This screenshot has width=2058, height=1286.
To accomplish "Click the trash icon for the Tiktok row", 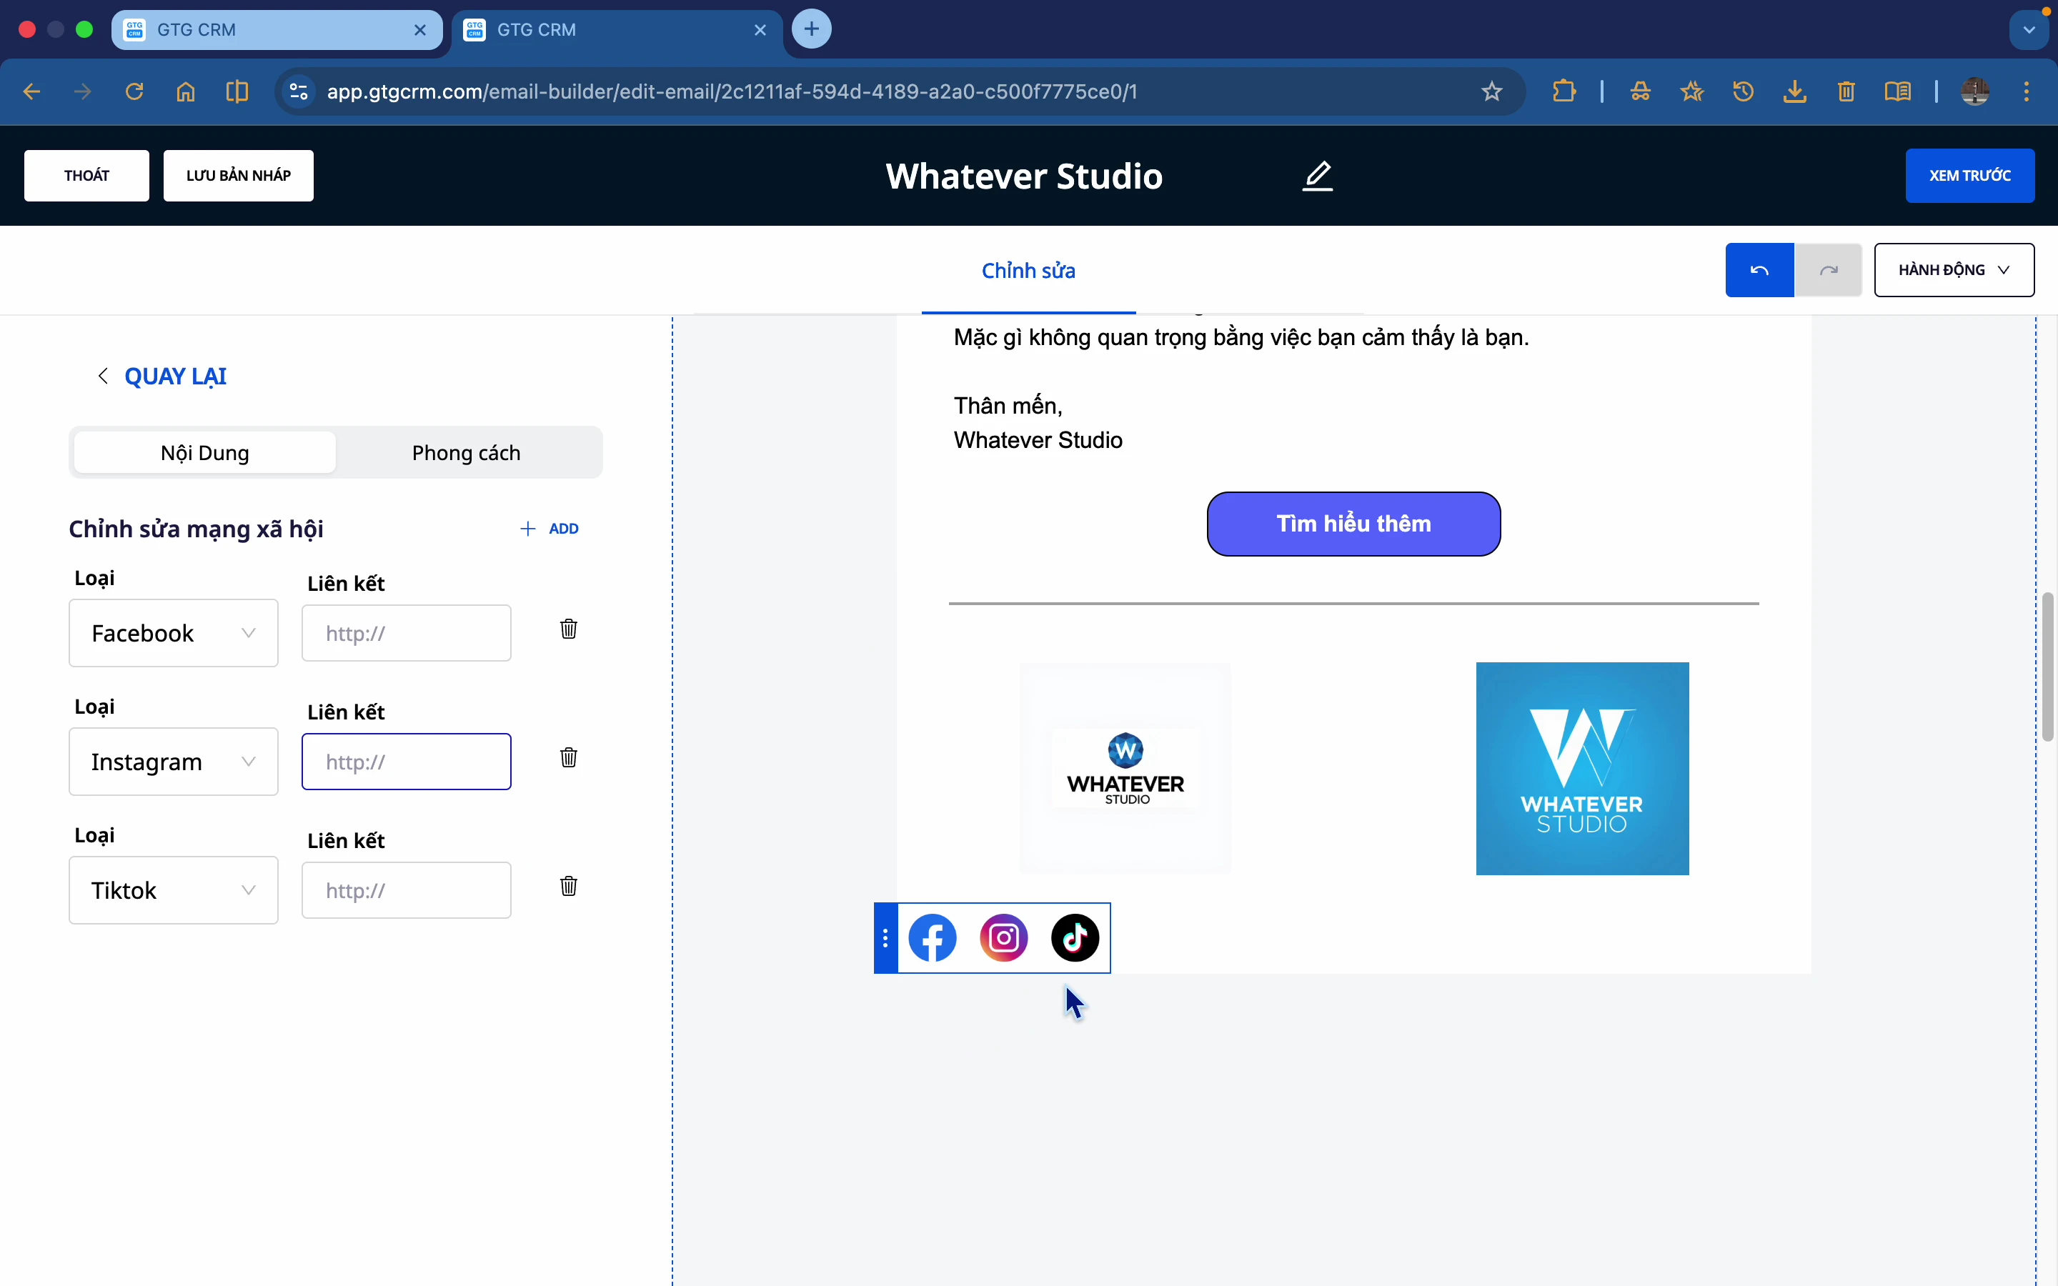I will pos(568,886).
